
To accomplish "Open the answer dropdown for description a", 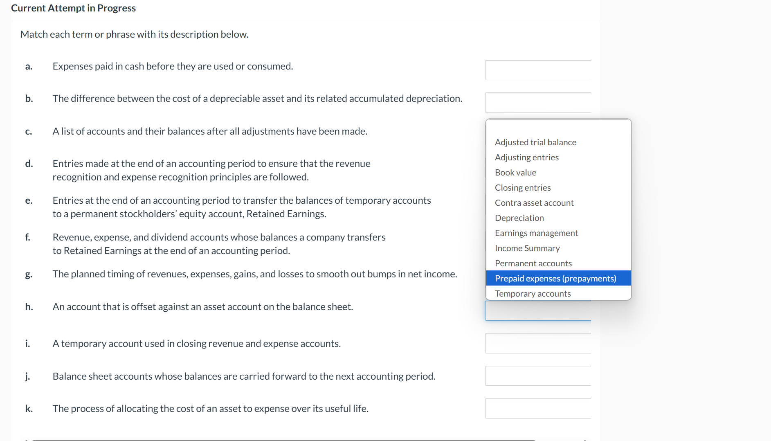I will [x=538, y=70].
